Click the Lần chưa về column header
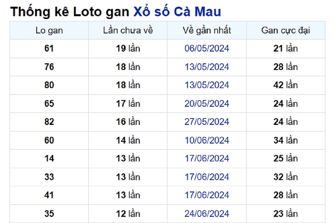Image resolution: width=335 pixels, height=223 pixels. [x=128, y=30]
